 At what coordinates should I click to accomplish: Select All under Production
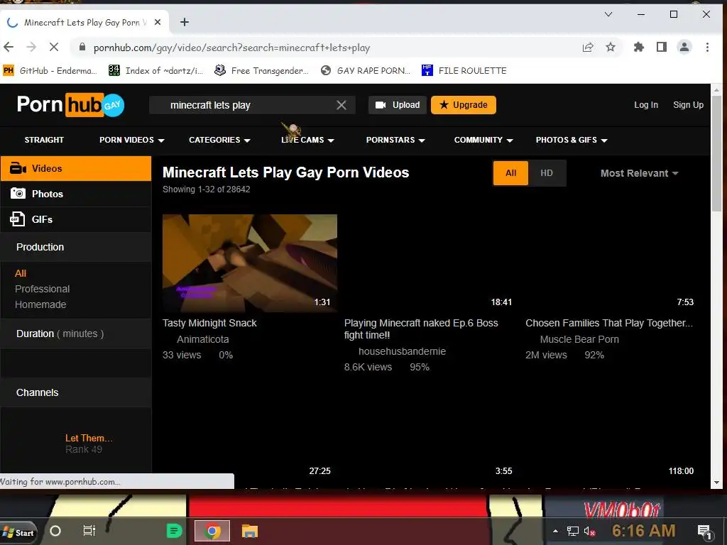21,273
